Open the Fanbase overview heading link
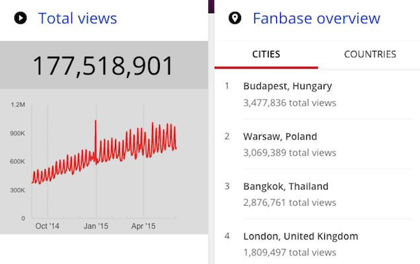The image size is (420, 264). coord(316,18)
